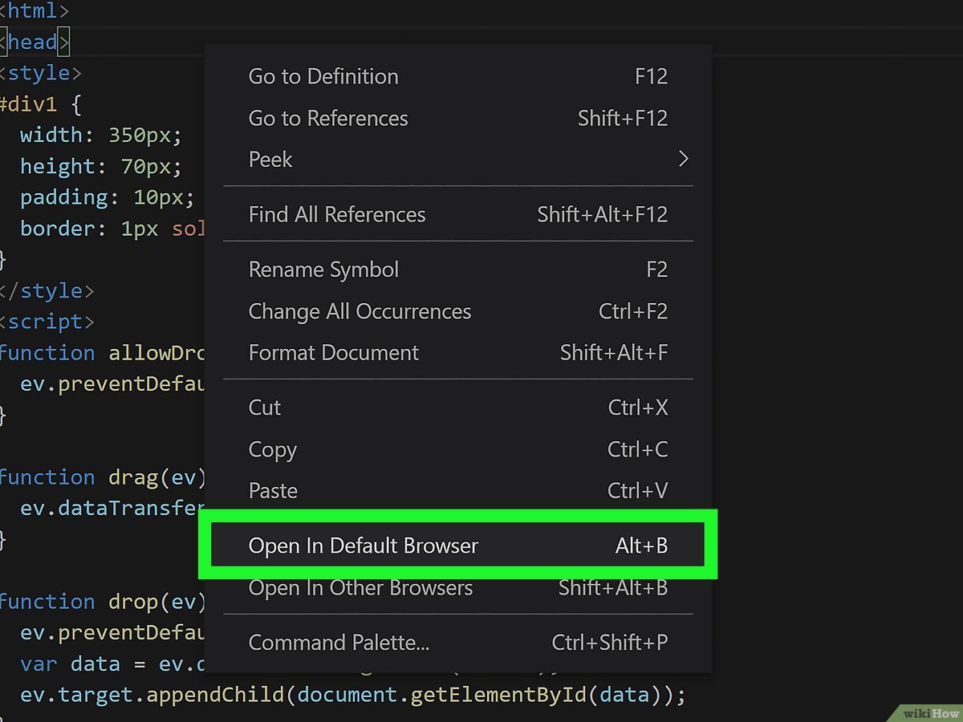This screenshot has height=722, width=963.
Task: Click Paste menu entry
Action: coord(273,490)
